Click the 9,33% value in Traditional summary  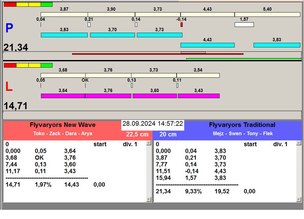click(193, 191)
